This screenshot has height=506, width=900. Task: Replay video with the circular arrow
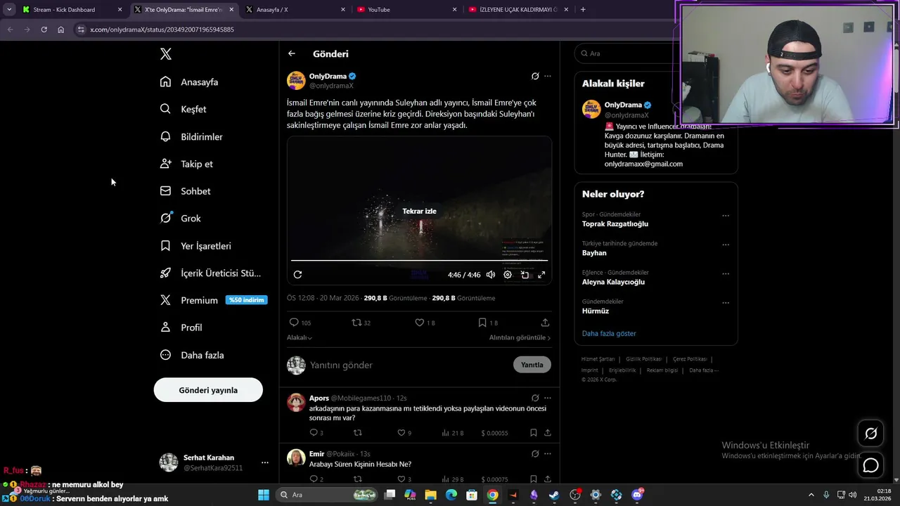tap(297, 275)
